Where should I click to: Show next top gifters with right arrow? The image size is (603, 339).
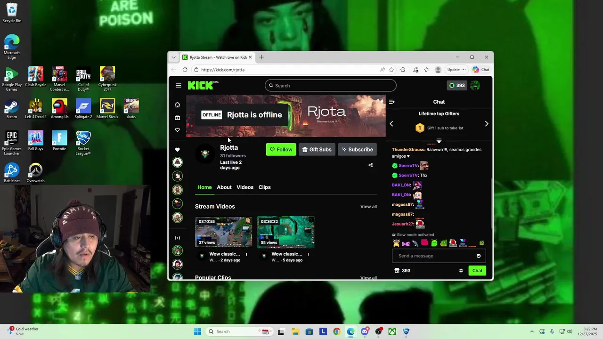click(487, 124)
